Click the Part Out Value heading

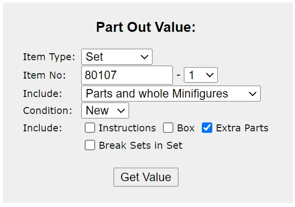[x=146, y=27]
